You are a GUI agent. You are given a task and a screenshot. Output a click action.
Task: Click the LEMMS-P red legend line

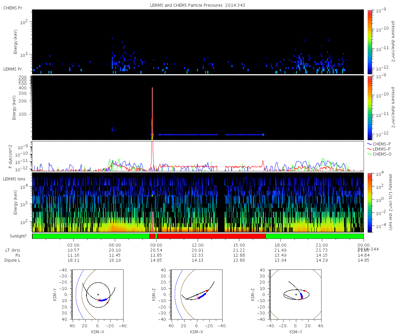click(x=369, y=149)
